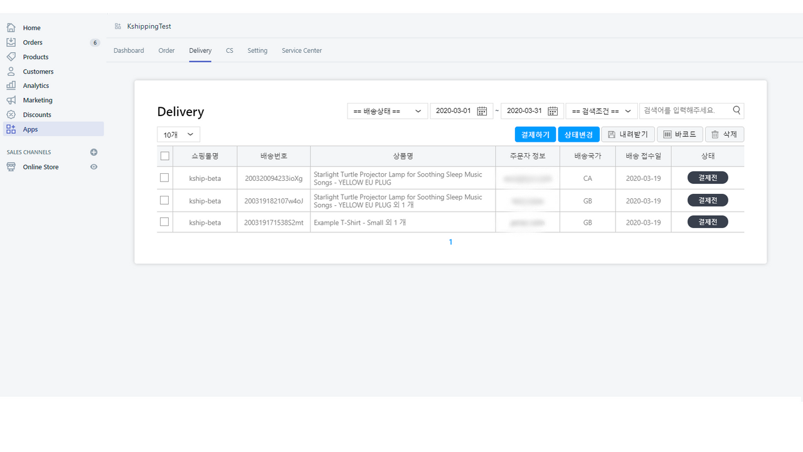This screenshot has height=452, width=803.
Task: Open calendar for end date 2020-03-31
Action: coord(553,111)
